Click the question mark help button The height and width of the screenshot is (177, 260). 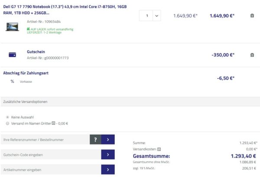click(95, 139)
